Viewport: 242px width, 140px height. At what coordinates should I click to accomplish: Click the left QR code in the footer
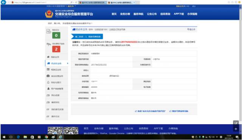pos(55,130)
